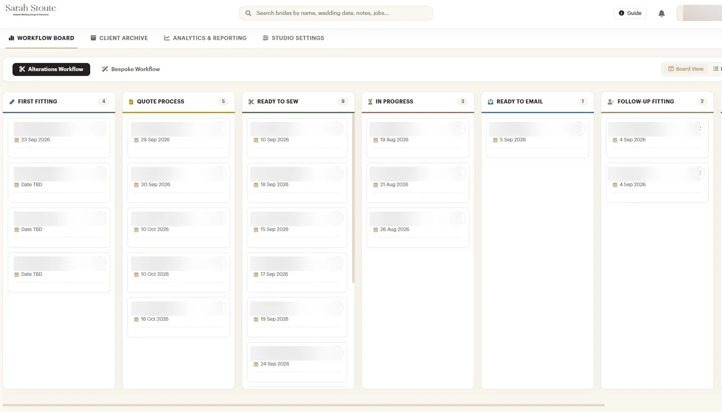The height and width of the screenshot is (412, 722).
Task: Click the hourglass icon beside In Progress
Action: click(x=370, y=102)
